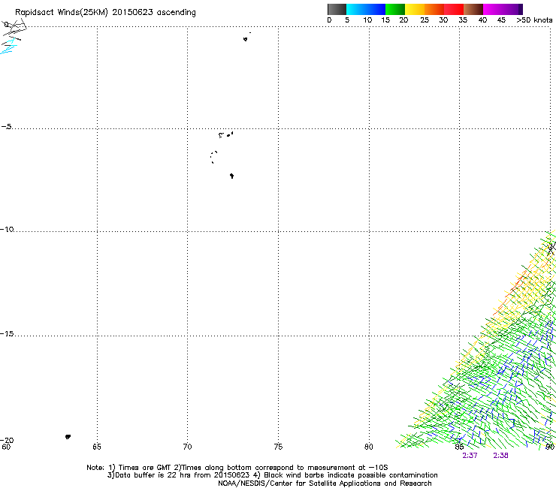The height and width of the screenshot is (488, 556).
Task: Click the cyan-blue 5-15 knots color segment
Action: (366, 9)
